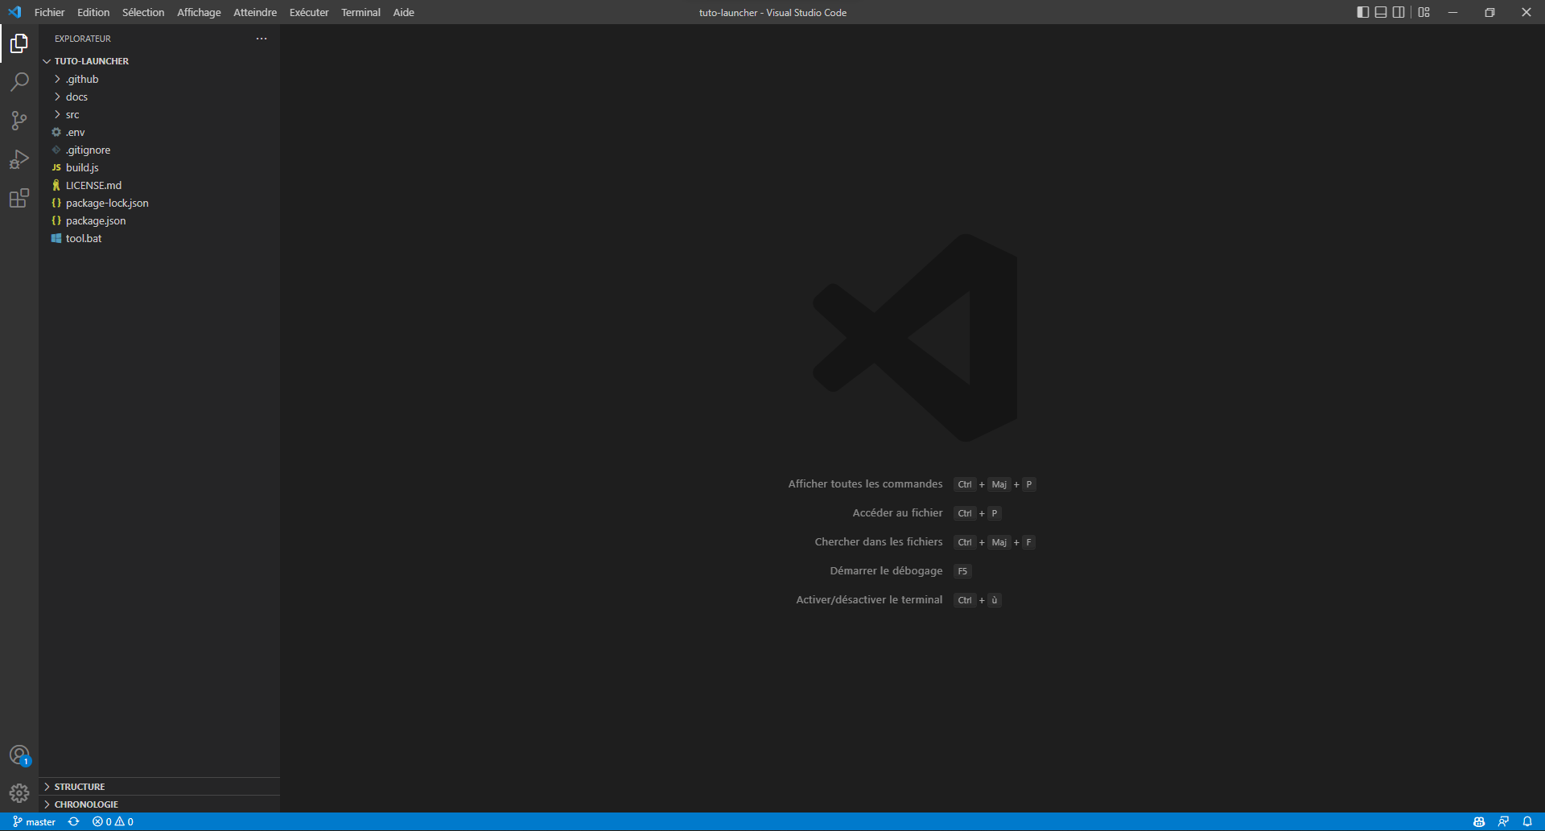Expand the src folder

click(x=159, y=114)
